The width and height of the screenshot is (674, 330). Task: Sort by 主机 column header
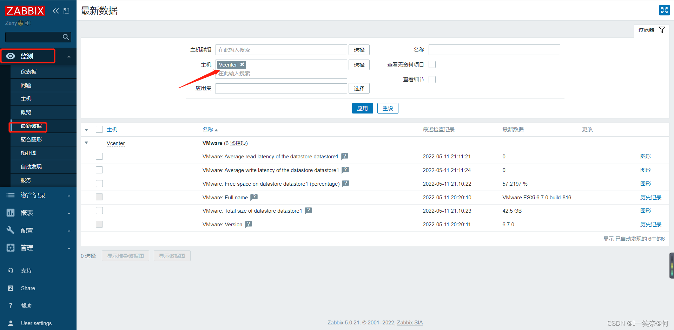click(x=112, y=130)
